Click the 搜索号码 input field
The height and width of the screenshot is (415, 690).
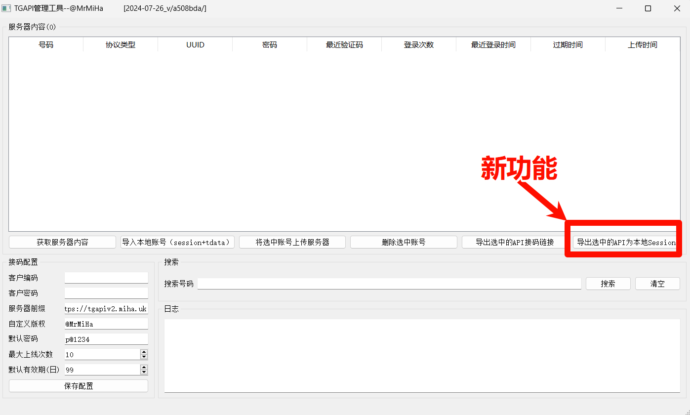pos(389,283)
